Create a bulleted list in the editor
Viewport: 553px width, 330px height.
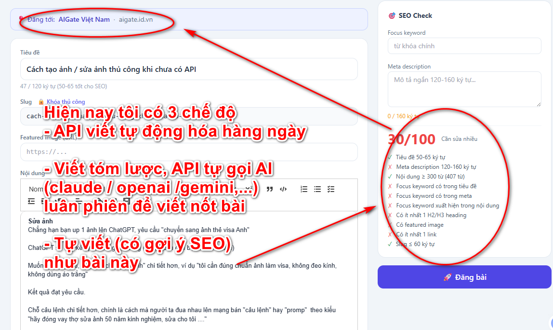click(x=317, y=189)
